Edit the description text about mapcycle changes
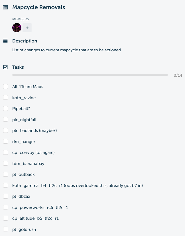The height and width of the screenshot is (236, 185). coord(66,50)
